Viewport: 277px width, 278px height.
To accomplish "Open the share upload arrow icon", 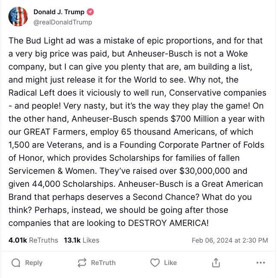I will pyautogui.click(x=216, y=263).
